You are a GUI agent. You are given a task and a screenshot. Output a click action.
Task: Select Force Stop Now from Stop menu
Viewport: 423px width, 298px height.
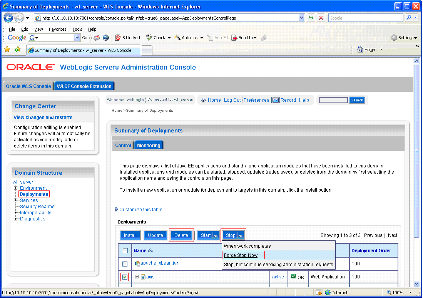point(241,255)
